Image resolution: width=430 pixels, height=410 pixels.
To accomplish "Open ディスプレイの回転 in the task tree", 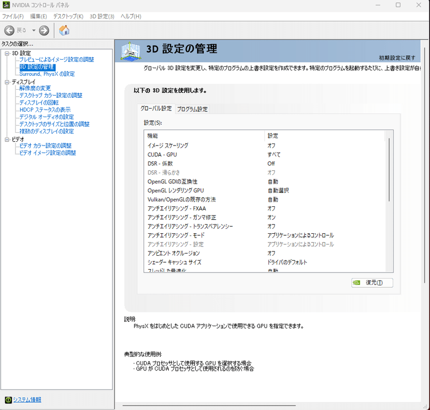I will click(x=39, y=103).
